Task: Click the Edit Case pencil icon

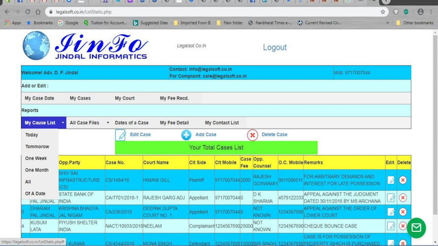Action: [121, 135]
